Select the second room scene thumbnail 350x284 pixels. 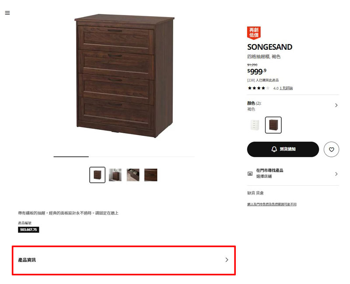click(x=115, y=175)
